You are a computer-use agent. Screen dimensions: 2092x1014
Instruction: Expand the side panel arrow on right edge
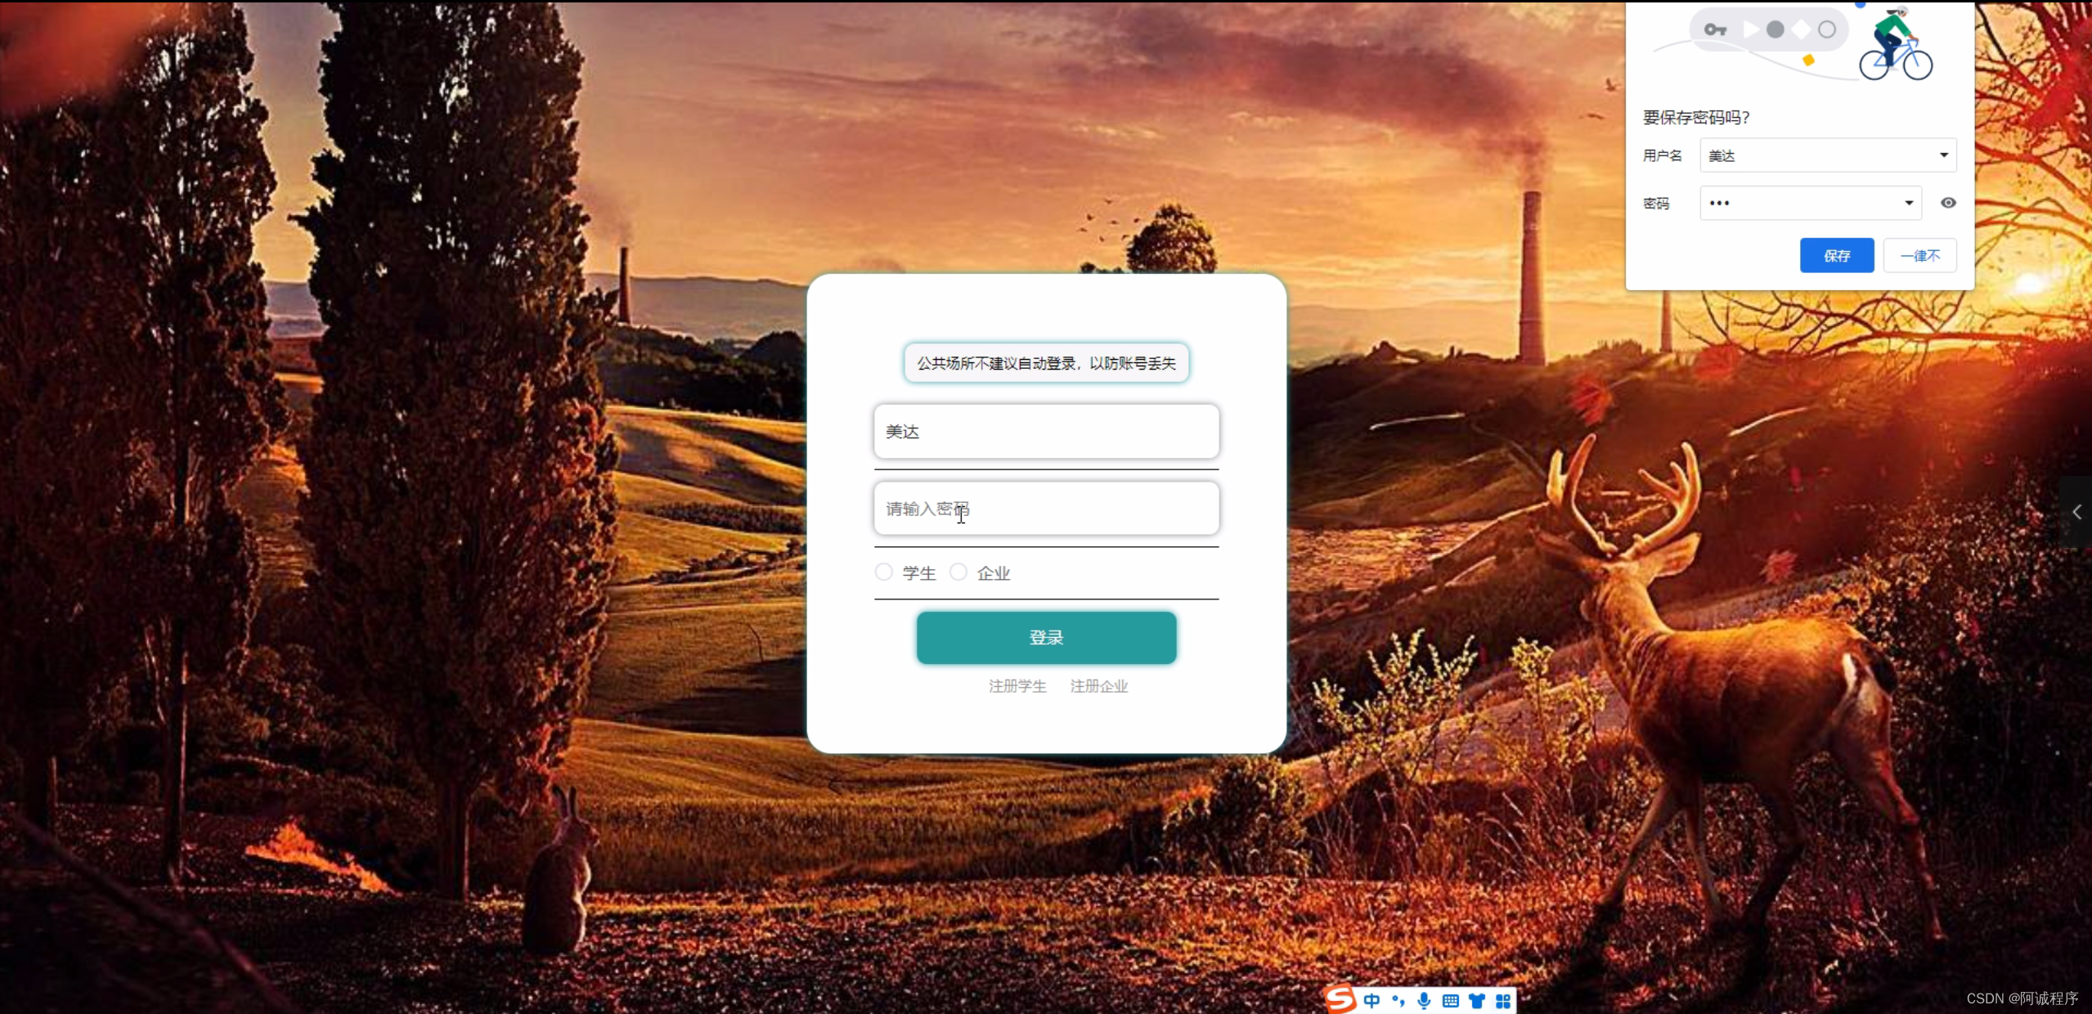(x=2076, y=512)
